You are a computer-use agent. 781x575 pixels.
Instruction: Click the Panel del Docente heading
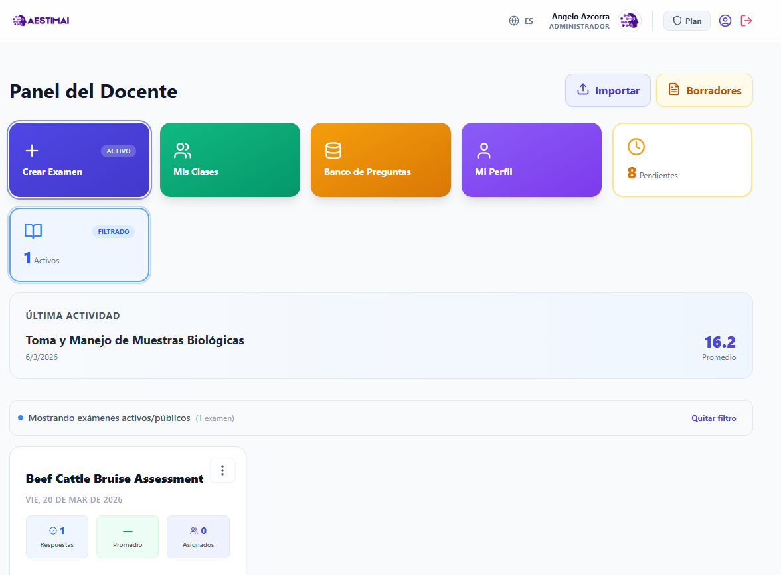point(94,92)
